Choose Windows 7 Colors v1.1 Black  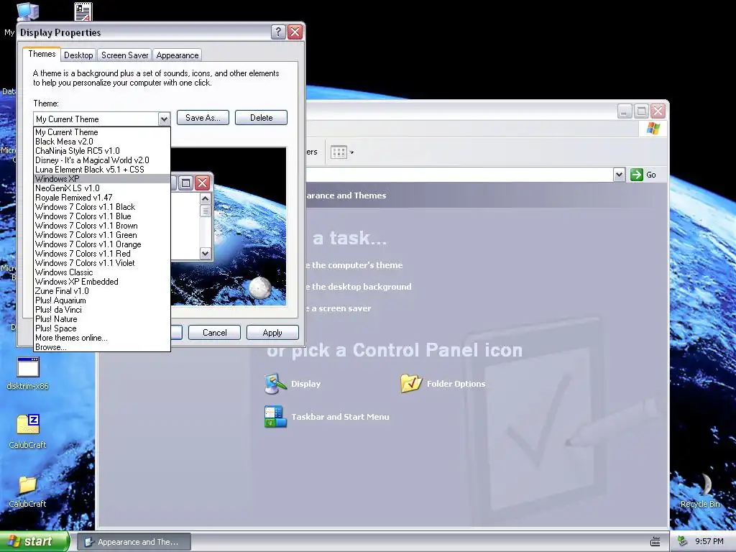(102, 207)
